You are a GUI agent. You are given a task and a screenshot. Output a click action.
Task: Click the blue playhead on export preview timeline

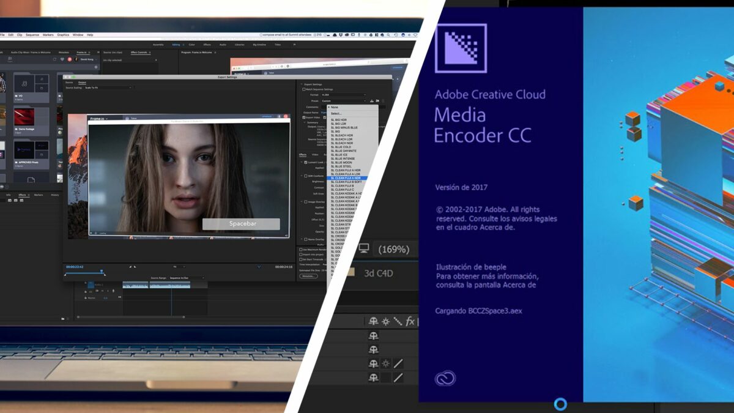(x=102, y=271)
